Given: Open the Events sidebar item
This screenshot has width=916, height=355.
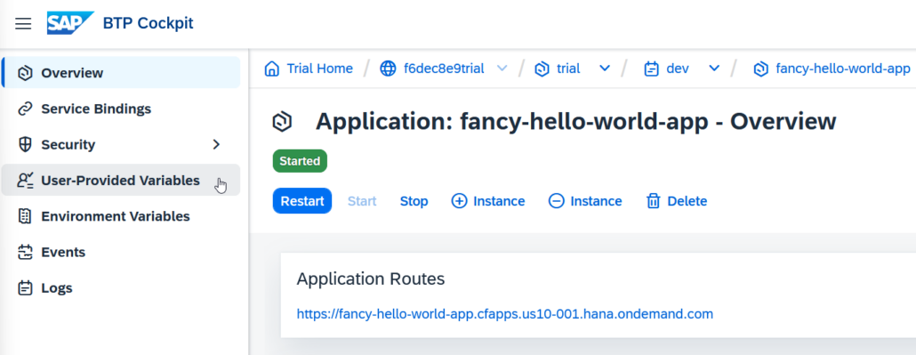Looking at the screenshot, I should (121, 252).
